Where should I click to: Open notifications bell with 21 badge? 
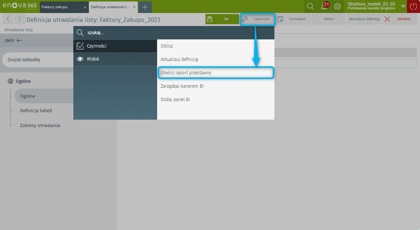click(324, 6)
